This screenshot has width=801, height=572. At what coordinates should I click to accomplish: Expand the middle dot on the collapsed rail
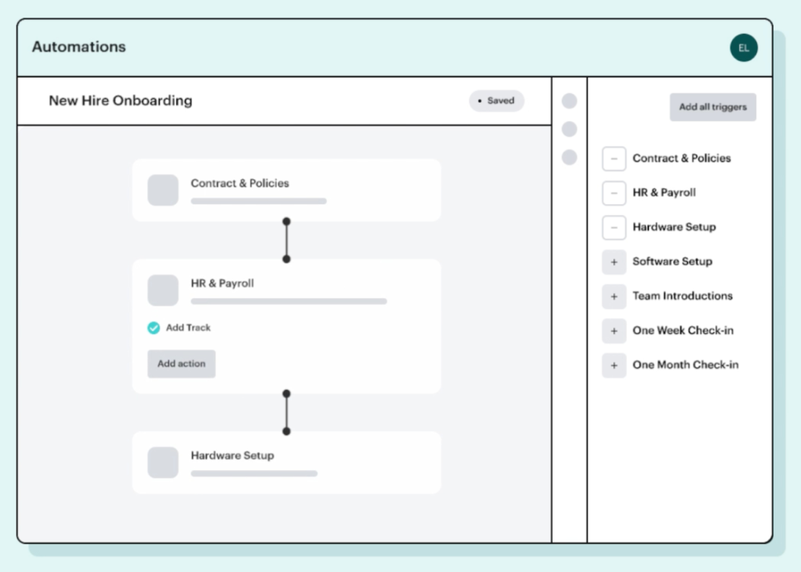pyautogui.click(x=569, y=128)
